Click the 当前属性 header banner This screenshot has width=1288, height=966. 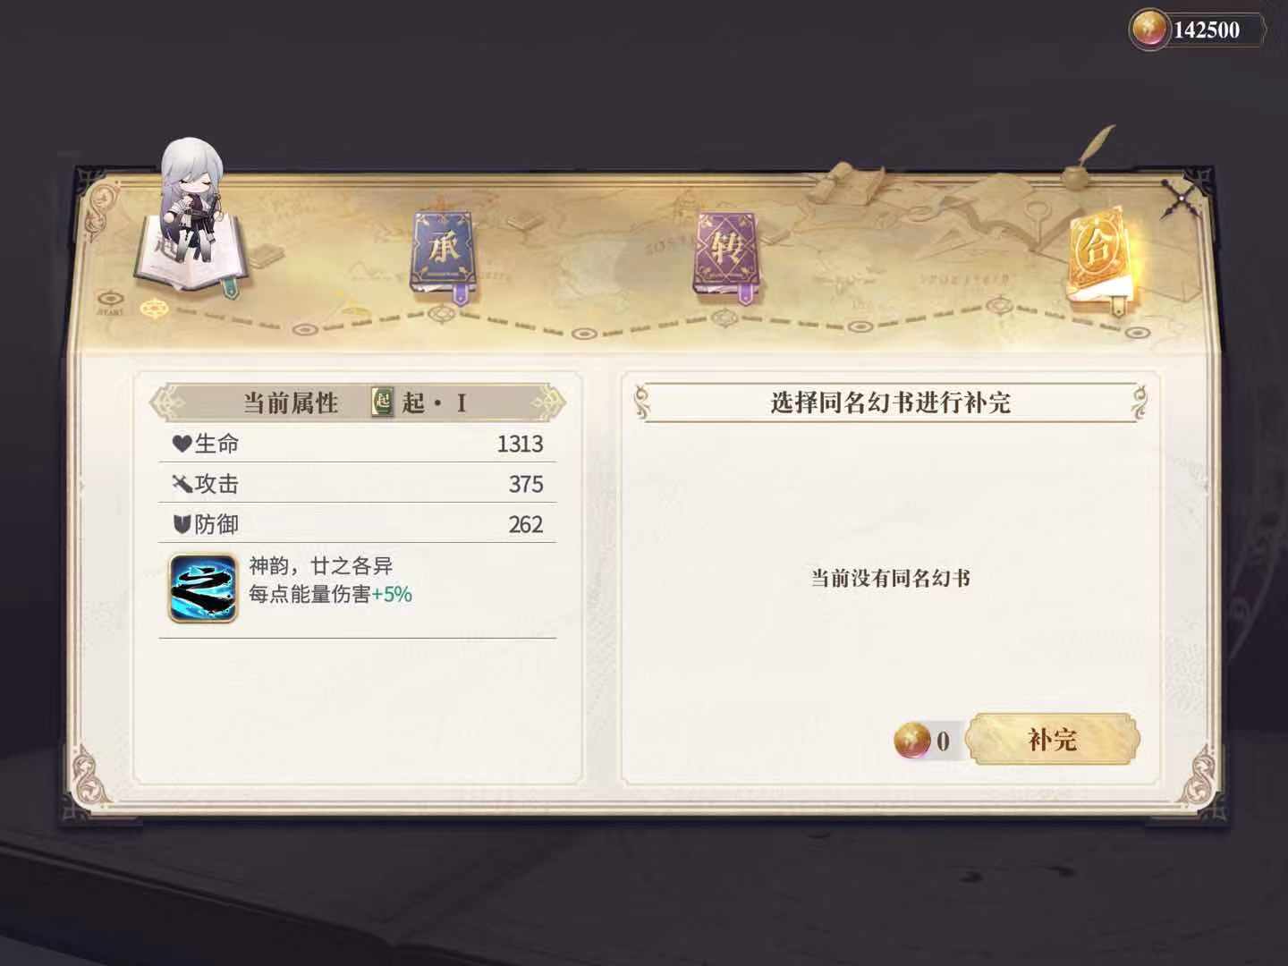click(357, 402)
